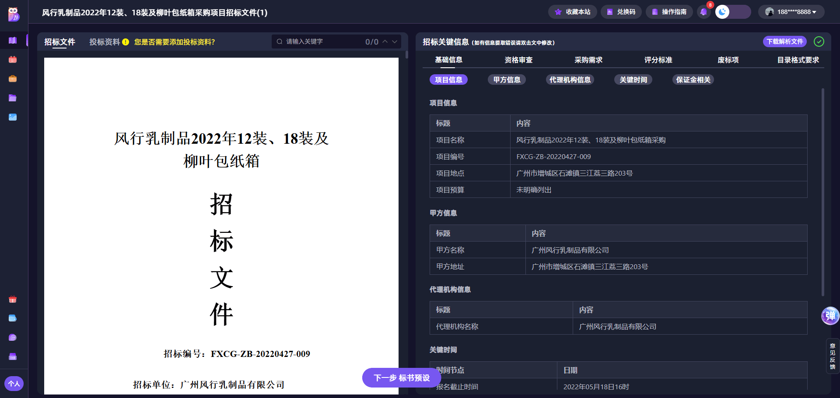Viewport: 840px width, 398px height.
Task: Open the notification bell with 8 alerts
Action: 703,12
